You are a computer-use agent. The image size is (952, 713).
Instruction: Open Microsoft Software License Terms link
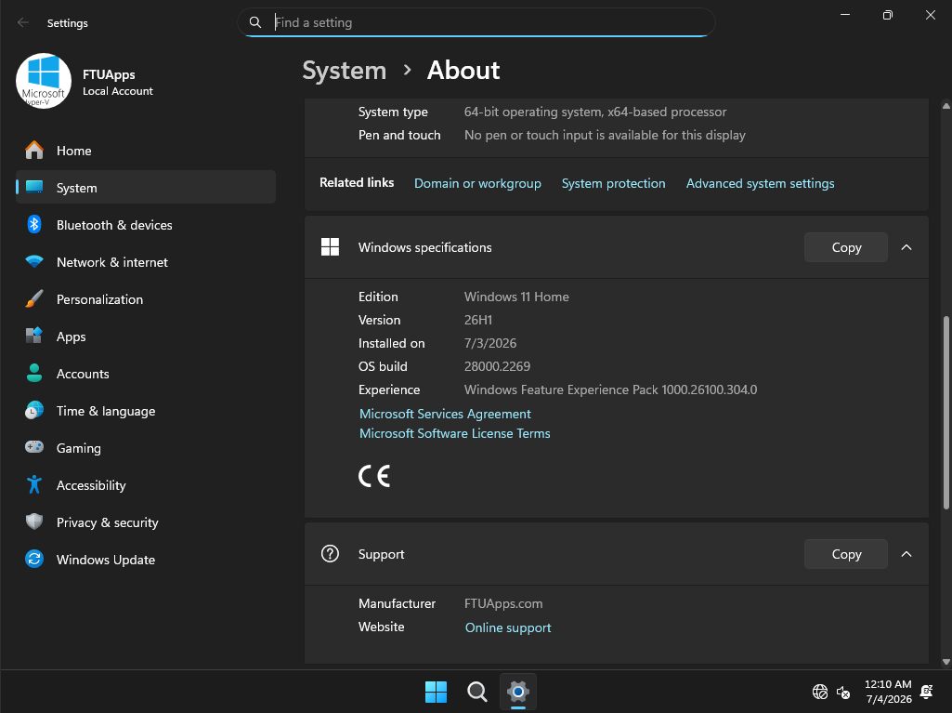455,433
